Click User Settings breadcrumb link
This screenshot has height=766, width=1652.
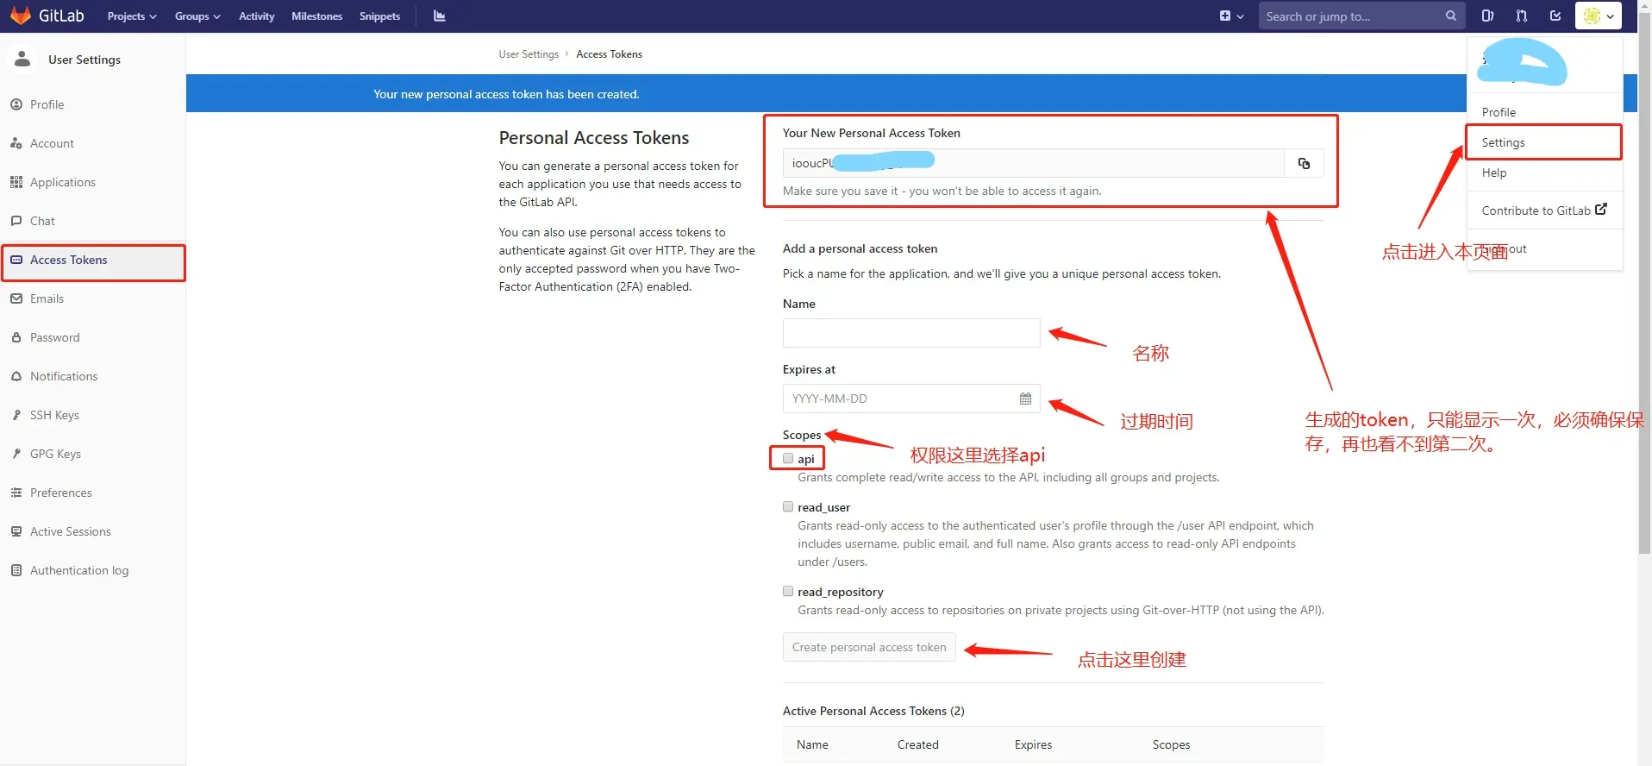529,54
